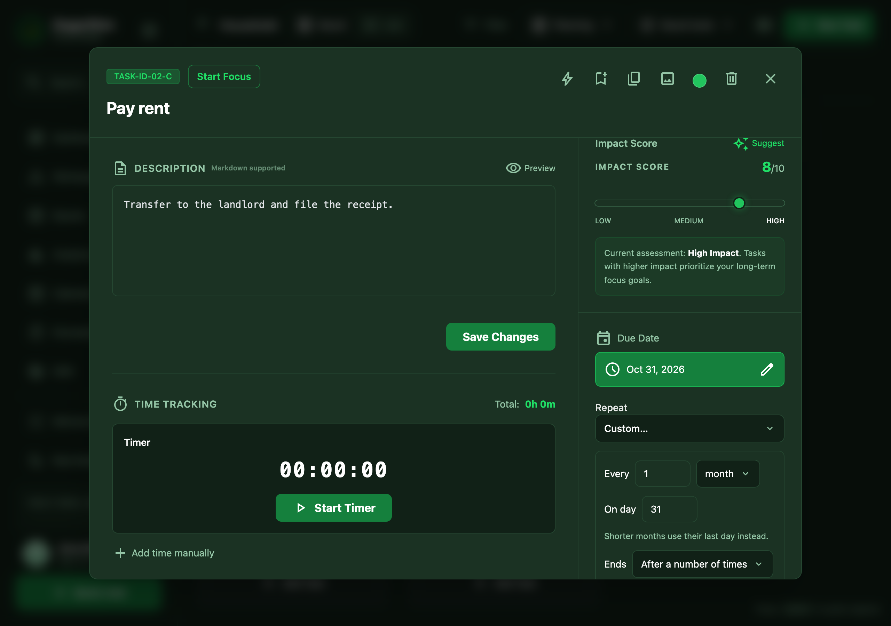Save Changes to the description

(500, 337)
